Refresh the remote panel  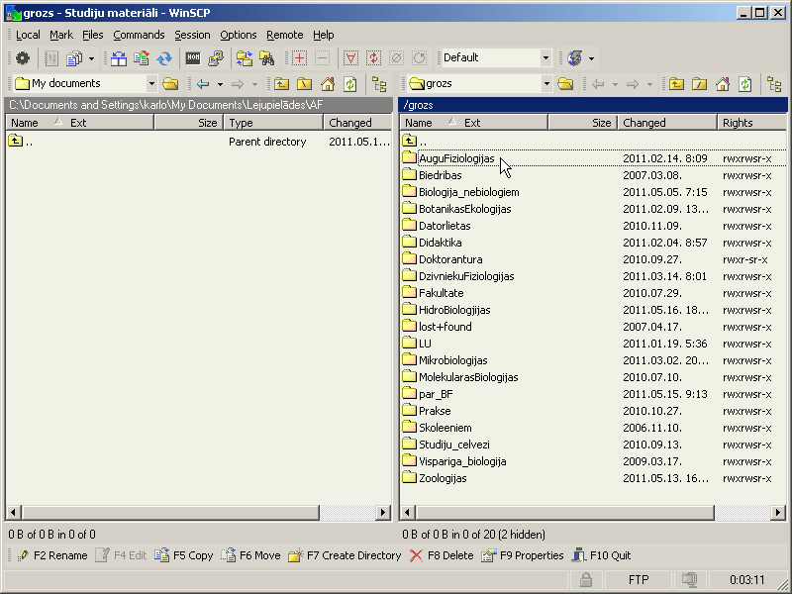(x=745, y=84)
